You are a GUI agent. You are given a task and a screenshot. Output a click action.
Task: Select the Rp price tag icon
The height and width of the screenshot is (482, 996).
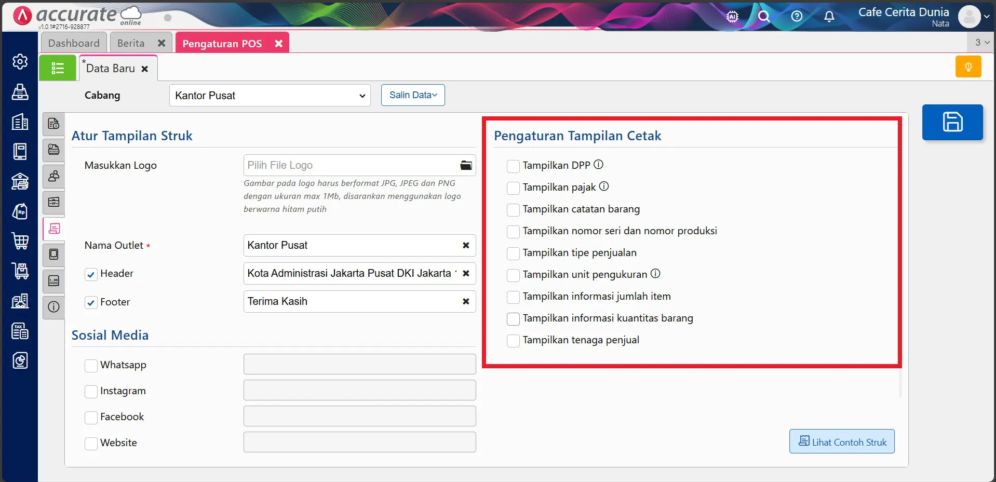(20, 211)
